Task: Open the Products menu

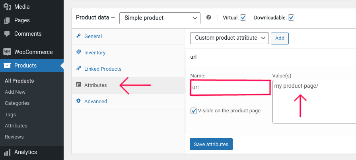Action: tap(32, 66)
